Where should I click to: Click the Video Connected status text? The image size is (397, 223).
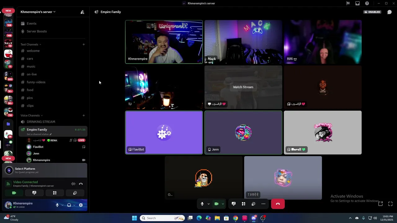tap(25, 182)
